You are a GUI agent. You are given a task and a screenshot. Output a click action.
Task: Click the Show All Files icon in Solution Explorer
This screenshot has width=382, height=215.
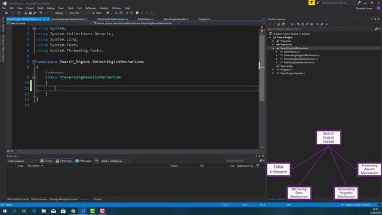tap(312, 24)
